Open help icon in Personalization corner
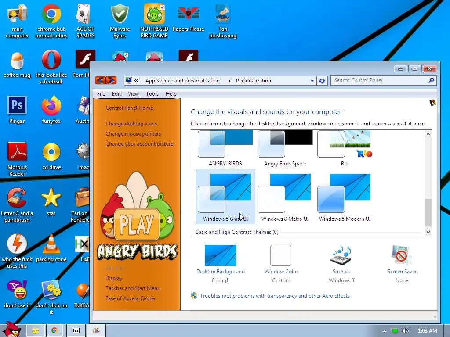Image resolution: width=450 pixels, height=337 pixels. pyautogui.click(x=433, y=103)
